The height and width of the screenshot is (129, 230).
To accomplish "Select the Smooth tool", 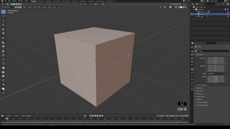I will tap(3, 76).
